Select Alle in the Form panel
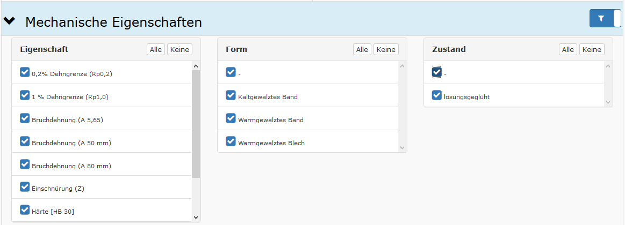This screenshot has width=625, height=225. click(x=362, y=49)
